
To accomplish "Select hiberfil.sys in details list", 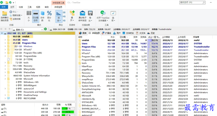I will tap(87, 66).
